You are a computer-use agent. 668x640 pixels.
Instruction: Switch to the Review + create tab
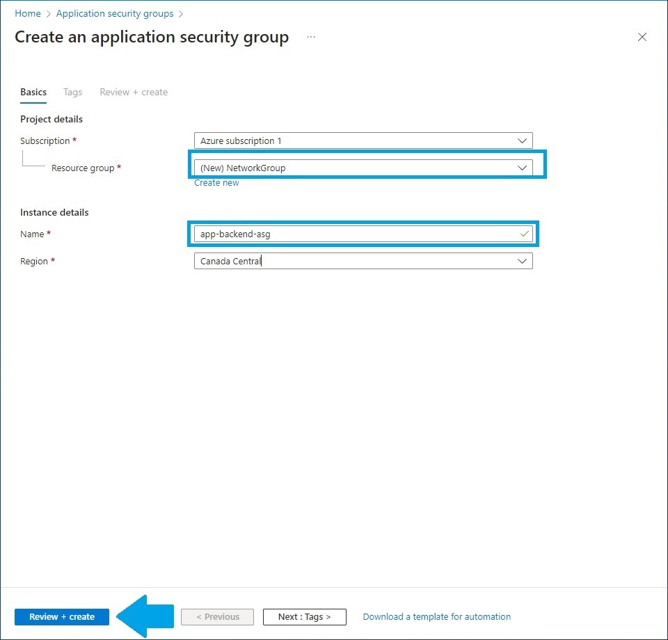pos(133,92)
